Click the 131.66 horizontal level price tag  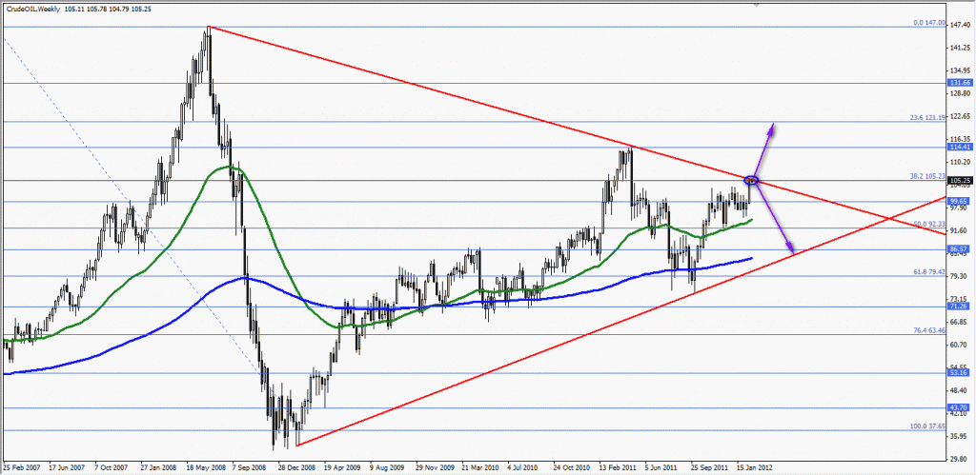pos(959,83)
